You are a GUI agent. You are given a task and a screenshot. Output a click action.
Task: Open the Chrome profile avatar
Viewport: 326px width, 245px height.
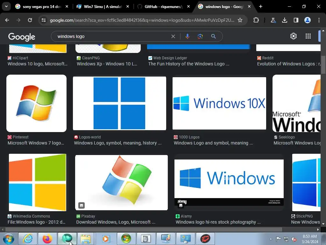(x=308, y=20)
